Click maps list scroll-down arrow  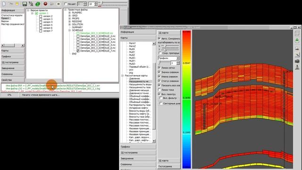click(154, 141)
